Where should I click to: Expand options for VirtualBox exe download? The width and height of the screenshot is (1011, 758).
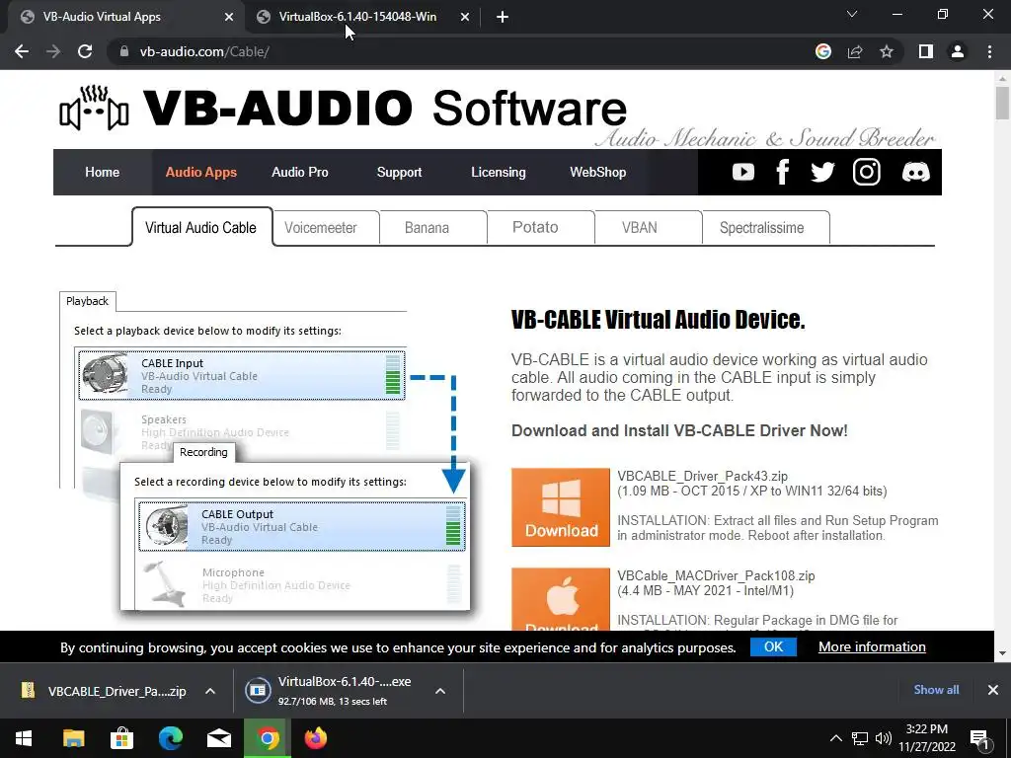point(440,691)
